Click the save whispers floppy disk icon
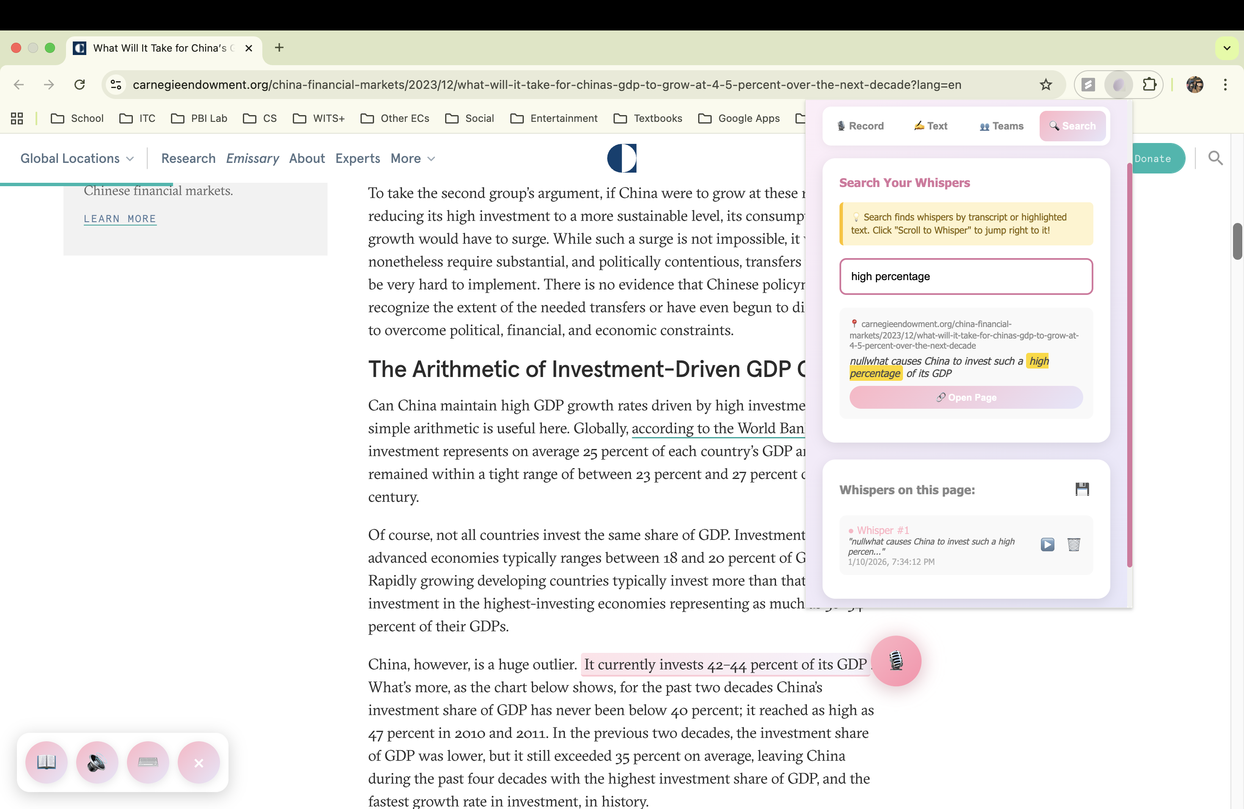Screen dimensions: 1244x809 point(1082,489)
